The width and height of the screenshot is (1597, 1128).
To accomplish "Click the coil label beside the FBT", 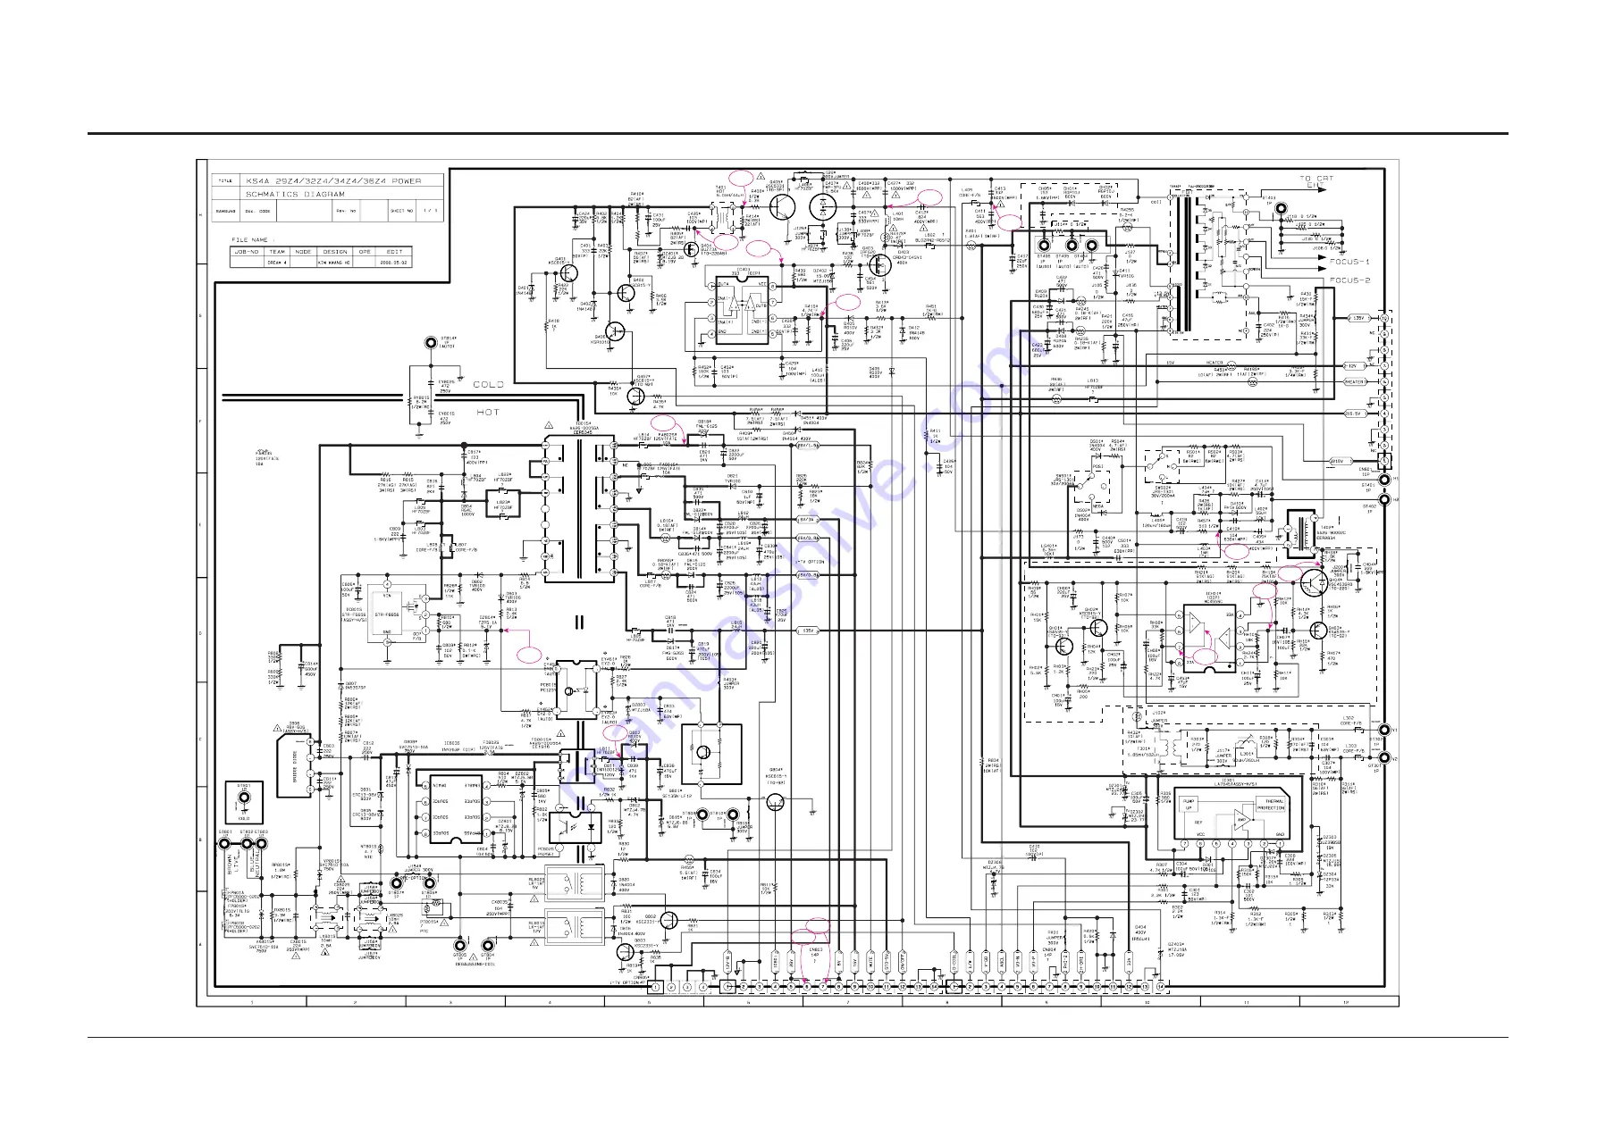I will point(1156,202).
